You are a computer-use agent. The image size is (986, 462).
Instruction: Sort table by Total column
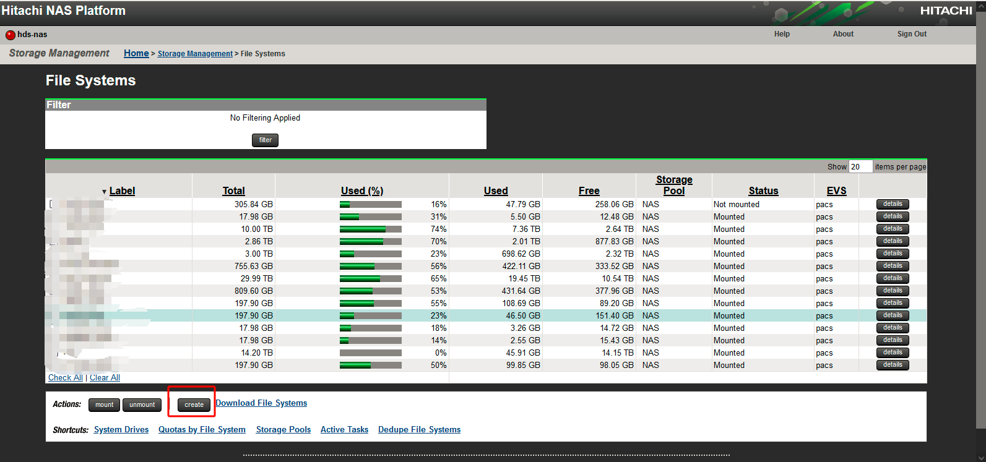233,191
